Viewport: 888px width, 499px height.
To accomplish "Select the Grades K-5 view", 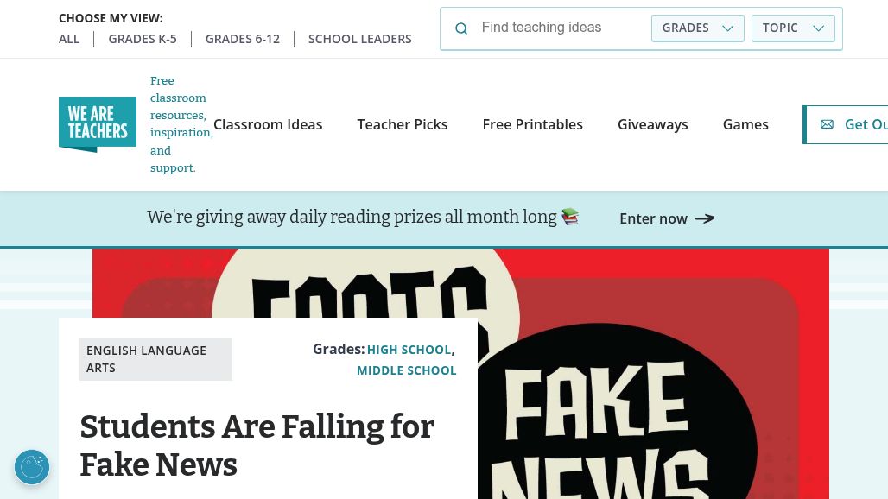I will click(x=143, y=39).
